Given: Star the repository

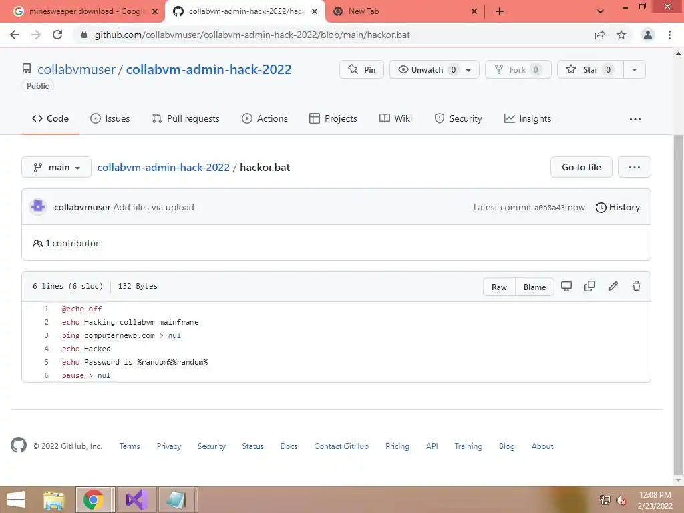Looking at the screenshot, I should coord(590,69).
